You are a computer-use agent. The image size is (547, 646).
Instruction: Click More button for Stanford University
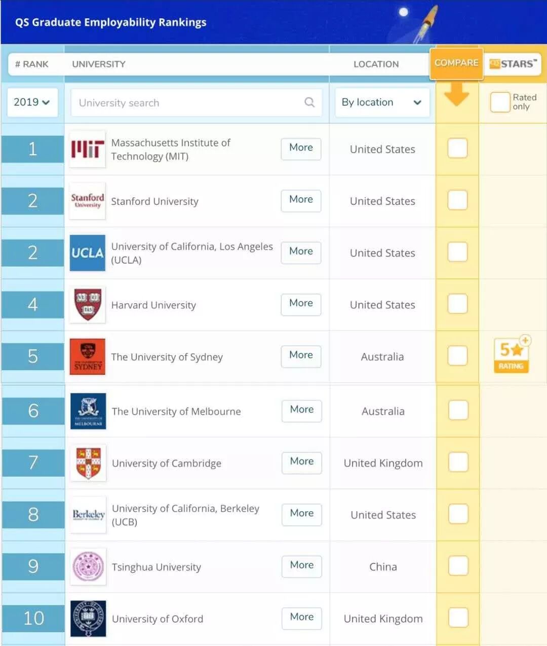coord(301,200)
